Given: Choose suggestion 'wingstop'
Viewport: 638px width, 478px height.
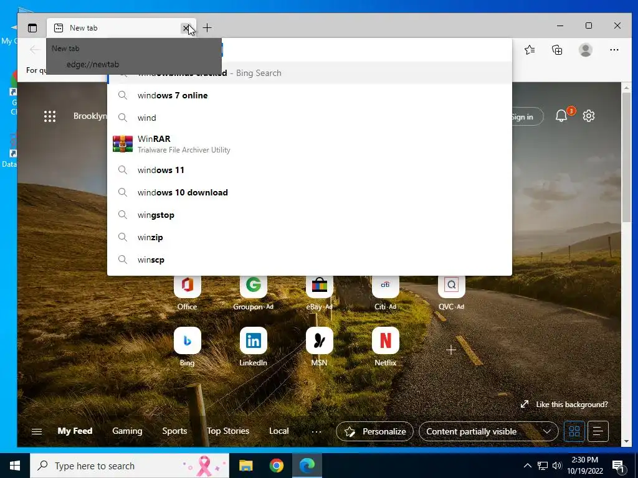Looking at the screenshot, I should (309, 215).
